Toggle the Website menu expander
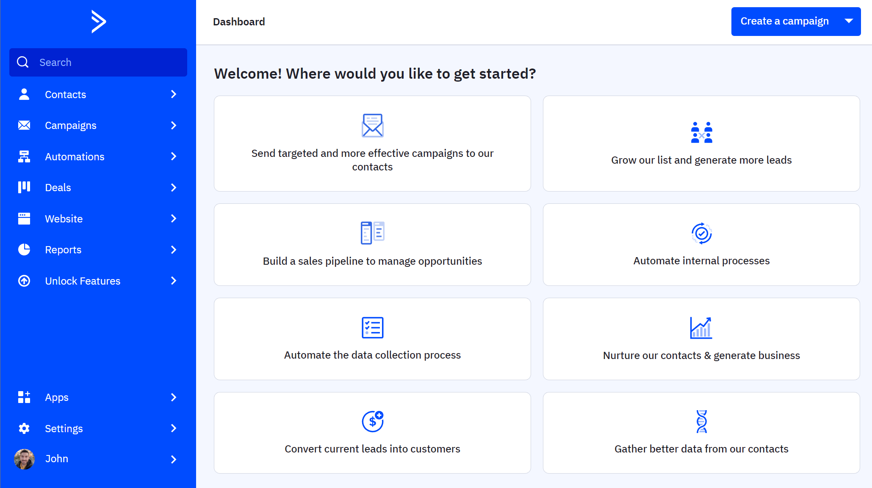 pos(174,218)
